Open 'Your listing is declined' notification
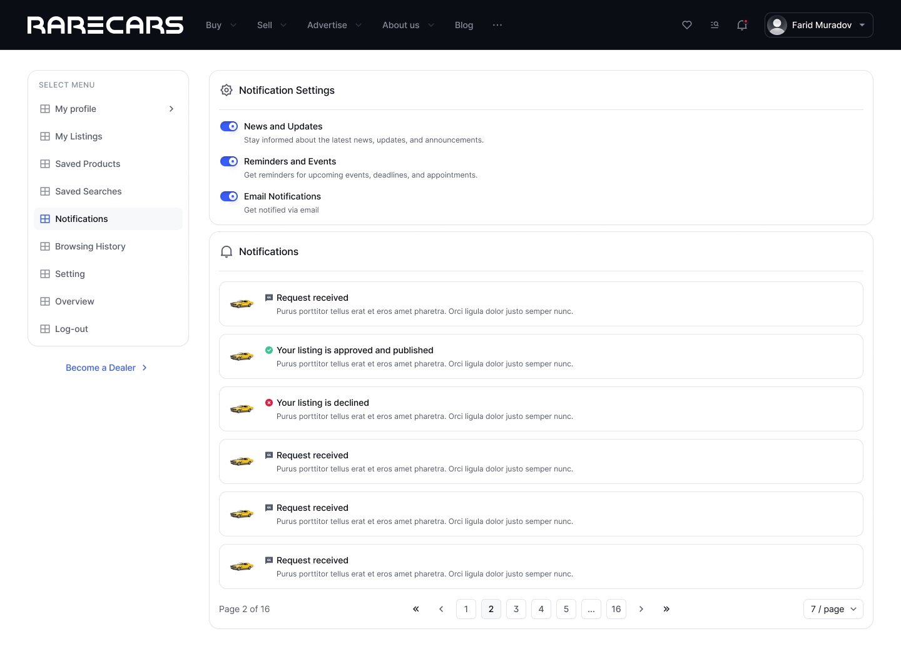The width and height of the screenshot is (901, 649). (541, 409)
